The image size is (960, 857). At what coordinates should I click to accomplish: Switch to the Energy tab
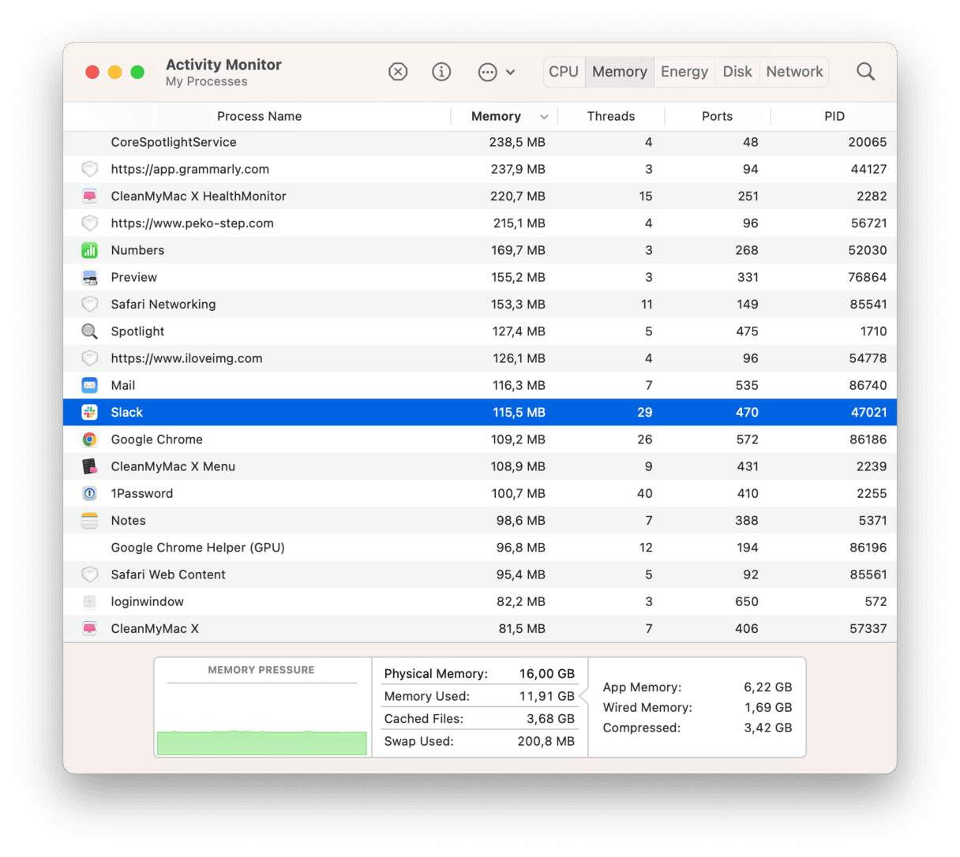pyautogui.click(x=684, y=72)
